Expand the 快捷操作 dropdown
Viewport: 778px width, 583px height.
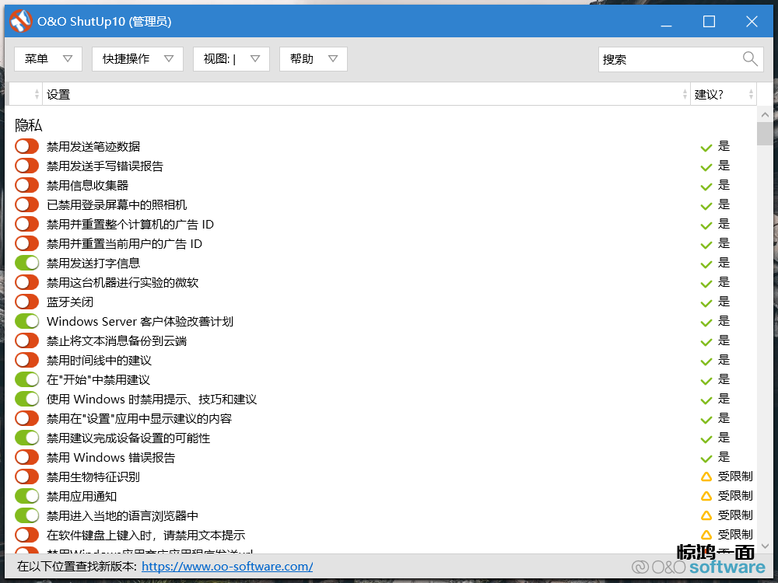pos(137,59)
